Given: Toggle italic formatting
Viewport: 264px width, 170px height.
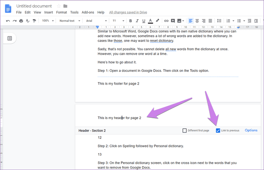Looking at the screenshot, I should pos(137,21).
